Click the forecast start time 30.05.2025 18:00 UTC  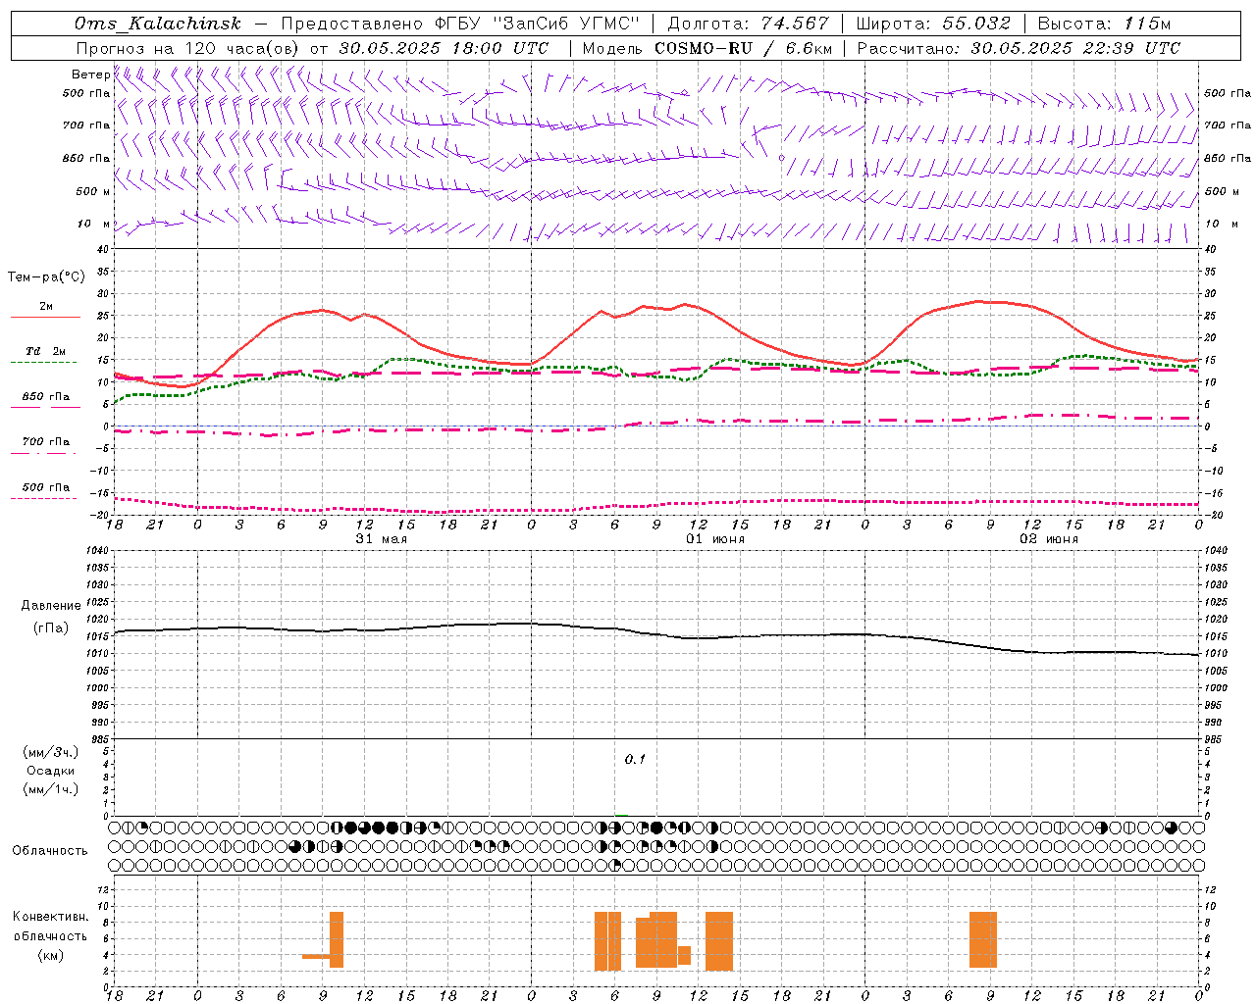click(x=444, y=48)
